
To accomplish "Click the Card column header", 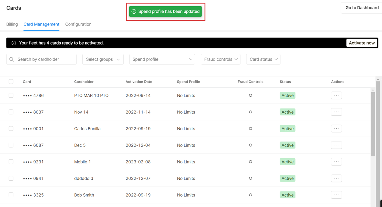I will pos(27,82).
